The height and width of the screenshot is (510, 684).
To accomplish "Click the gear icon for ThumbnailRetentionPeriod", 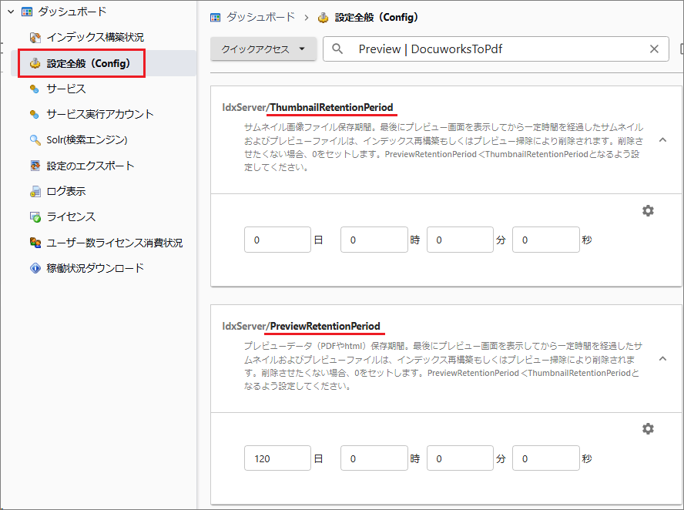I will 648,210.
